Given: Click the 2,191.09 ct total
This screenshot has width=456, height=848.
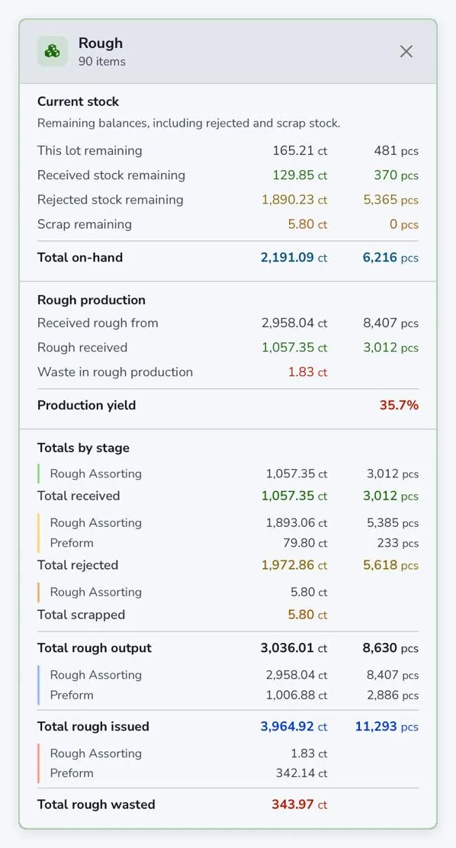Looking at the screenshot, I should pos(294,258).
